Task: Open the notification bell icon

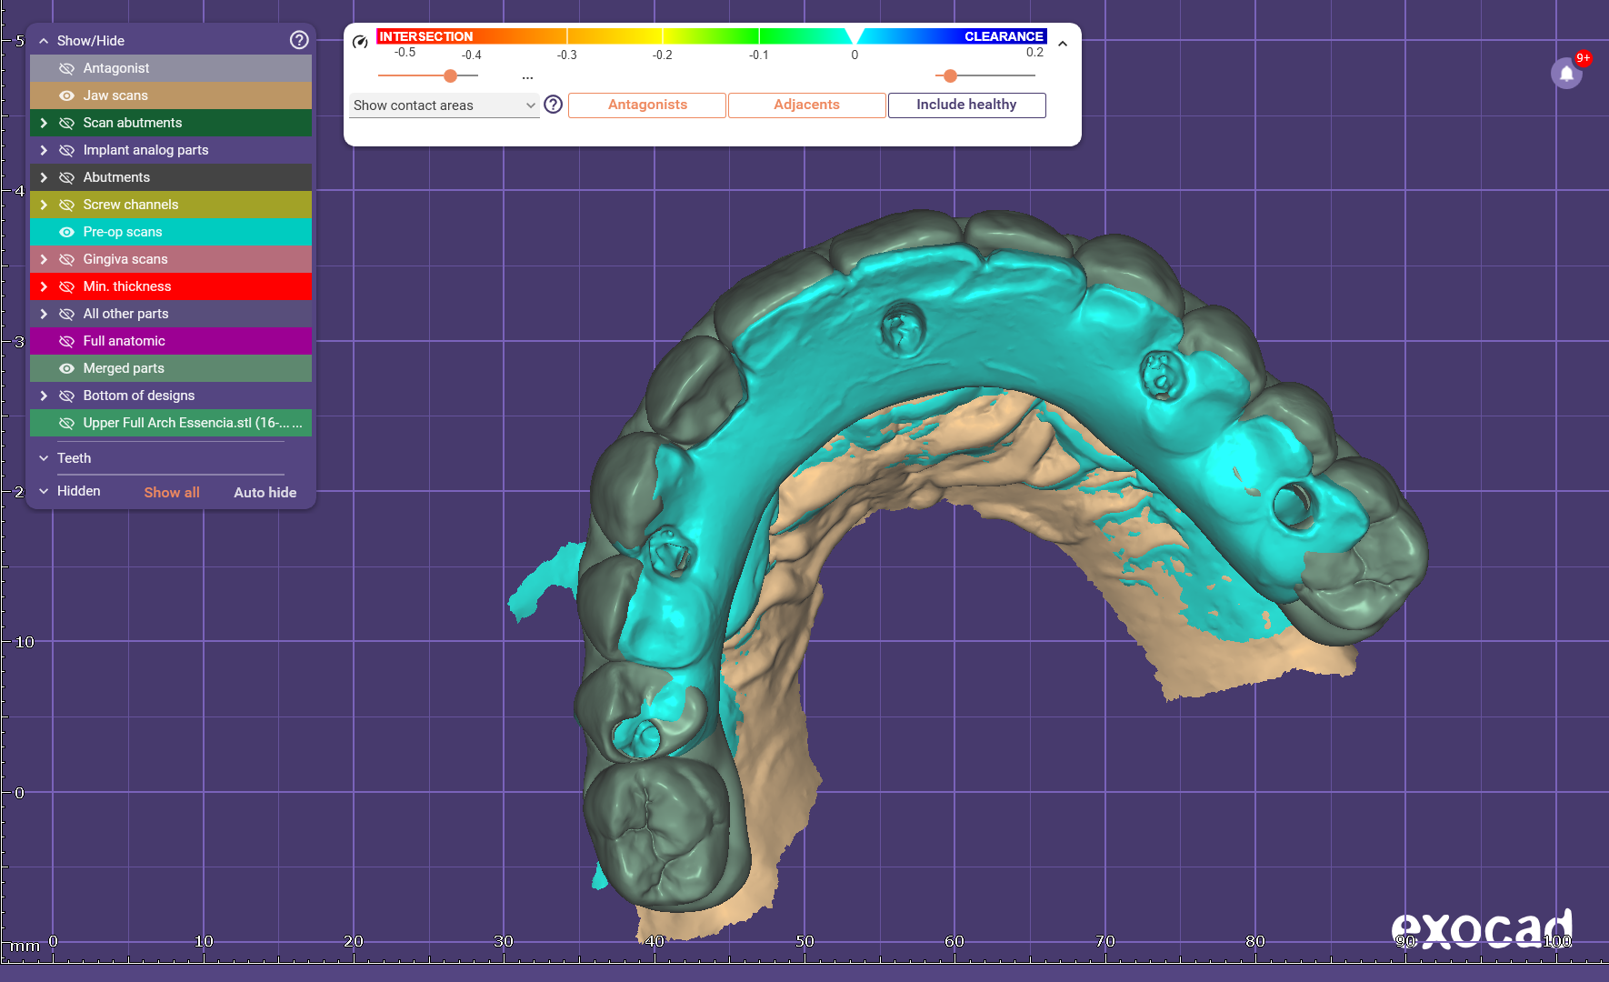Action: (1566, 74)
